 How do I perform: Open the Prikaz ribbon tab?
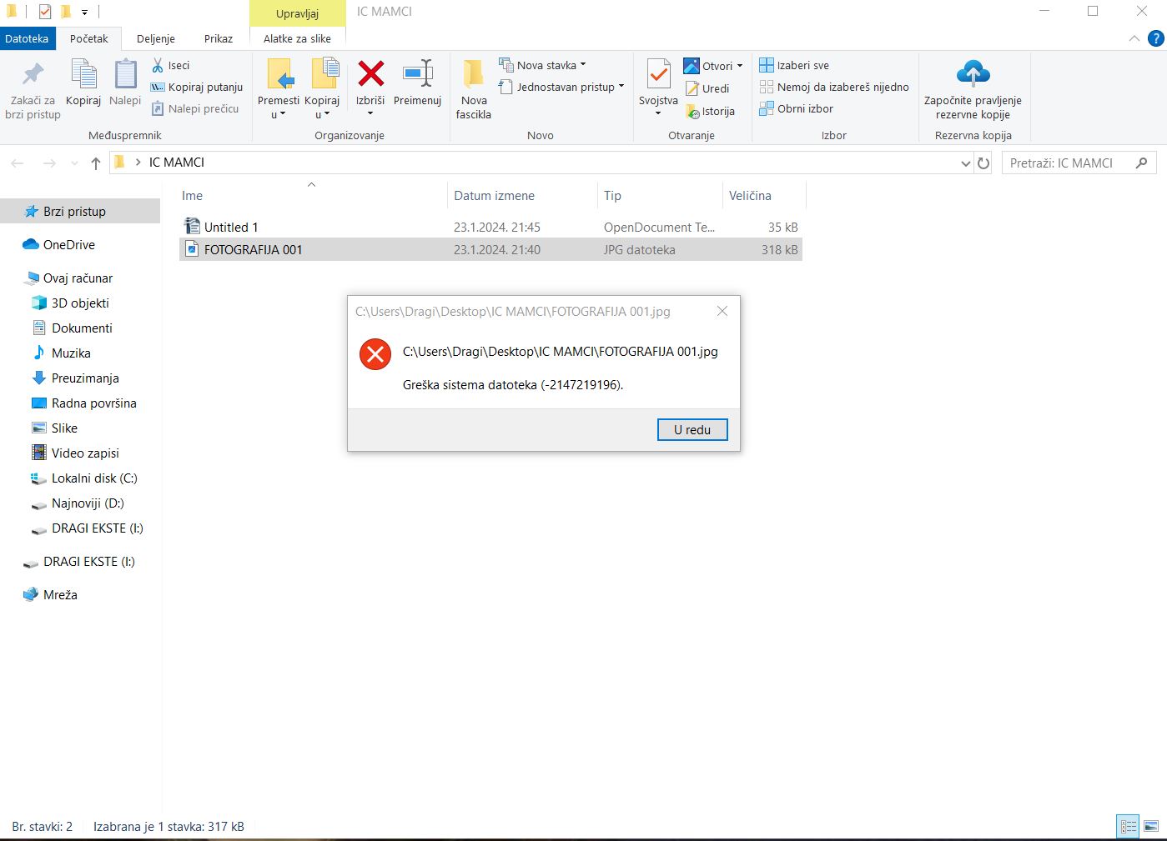tap(219, 38)
